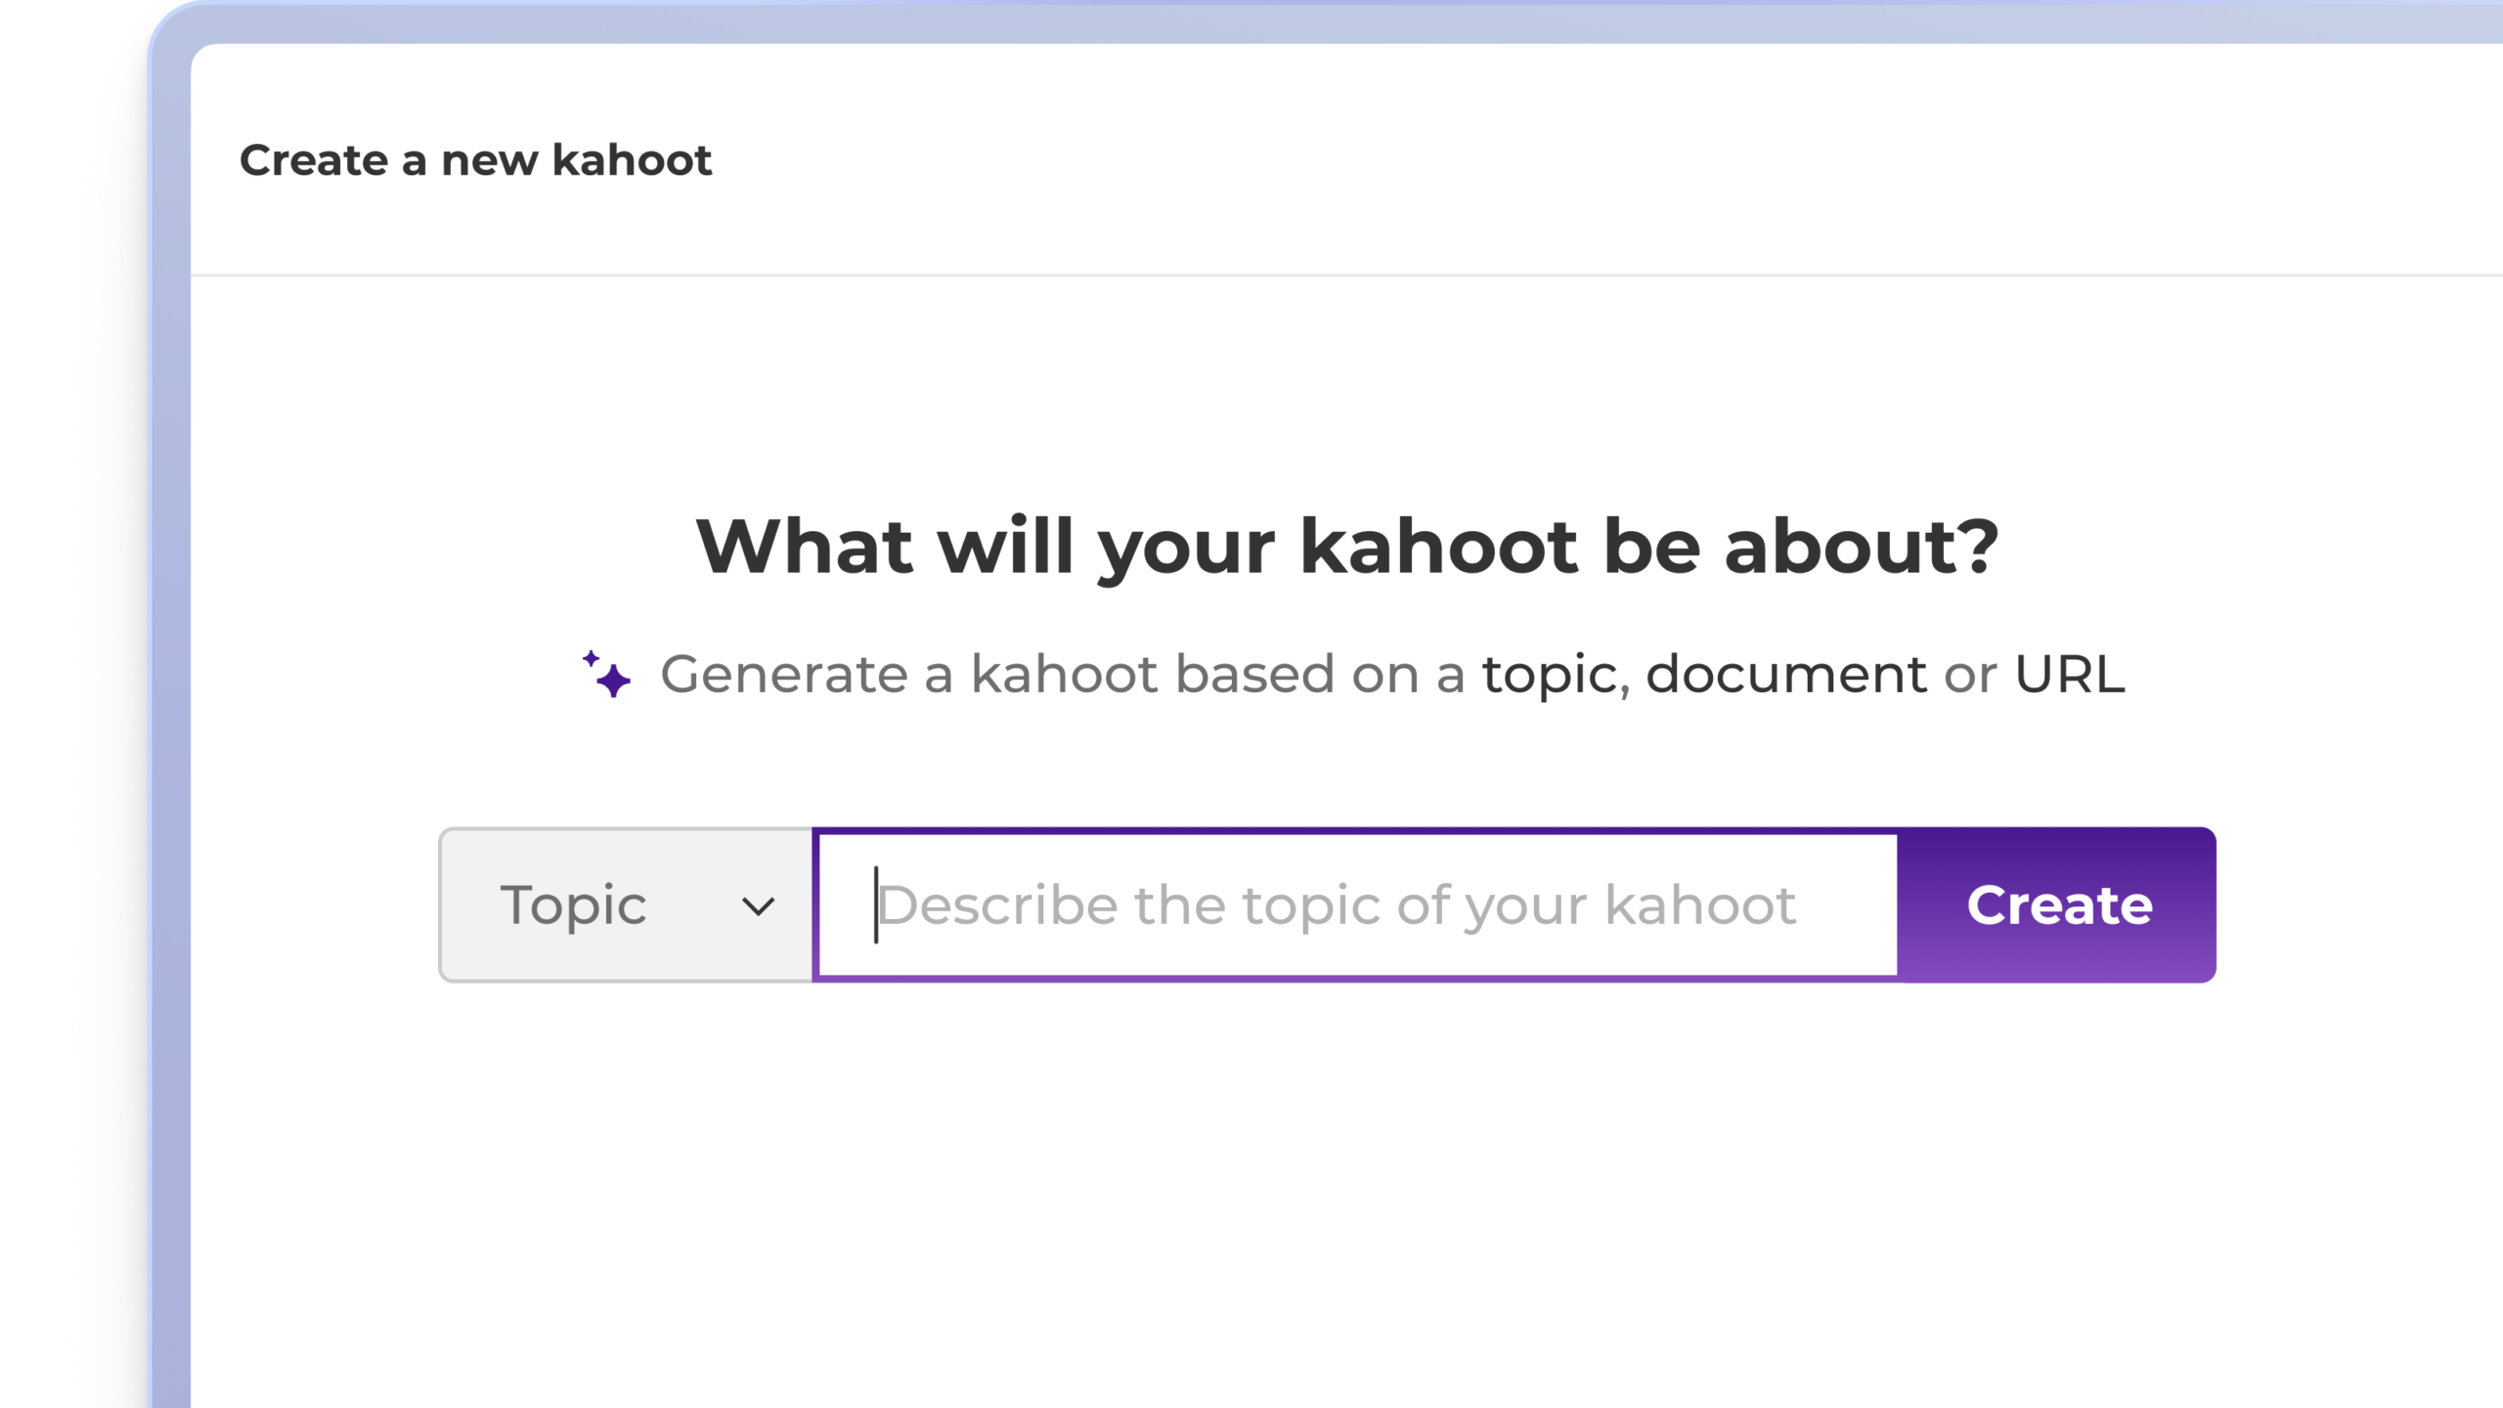This screenshot has height=1408, width=2503.
Task: Click the purple sparkle AI icon
Action: (x=607, y=675)
